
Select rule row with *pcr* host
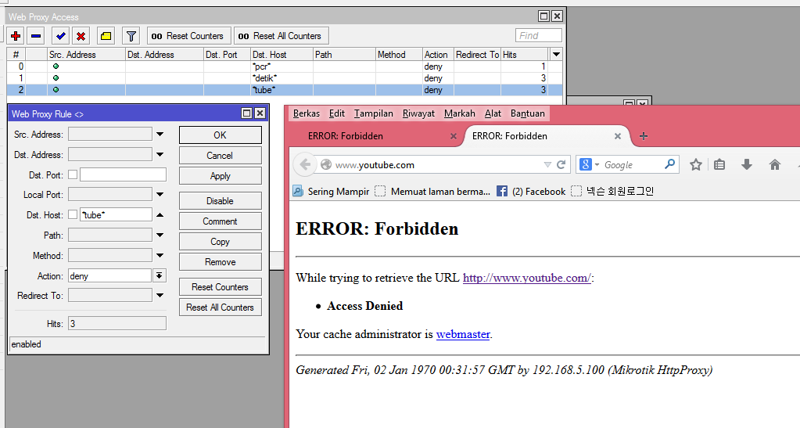[285, 67]
